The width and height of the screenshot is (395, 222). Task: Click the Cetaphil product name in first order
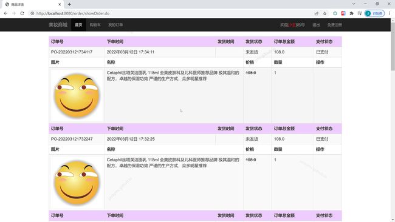[x=173, y=76]
